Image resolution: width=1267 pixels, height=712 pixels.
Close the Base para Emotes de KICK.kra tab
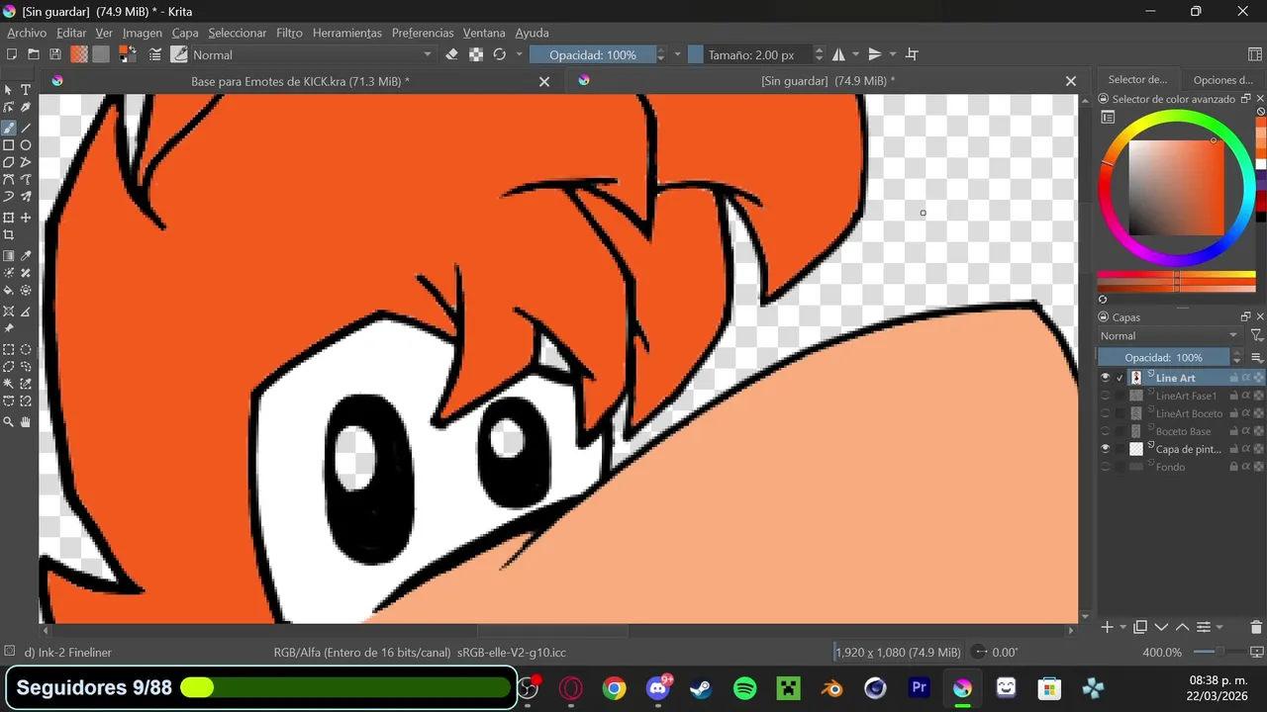pos(543,81)
